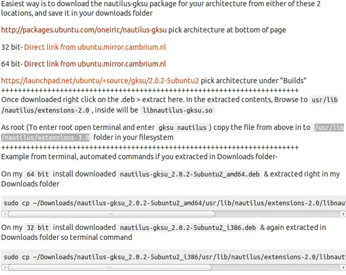This screenshot has height=275, width=346.
Task: Open the 32 bit direct mirror link
Action: pyautogui.click(x=95, y=47)
